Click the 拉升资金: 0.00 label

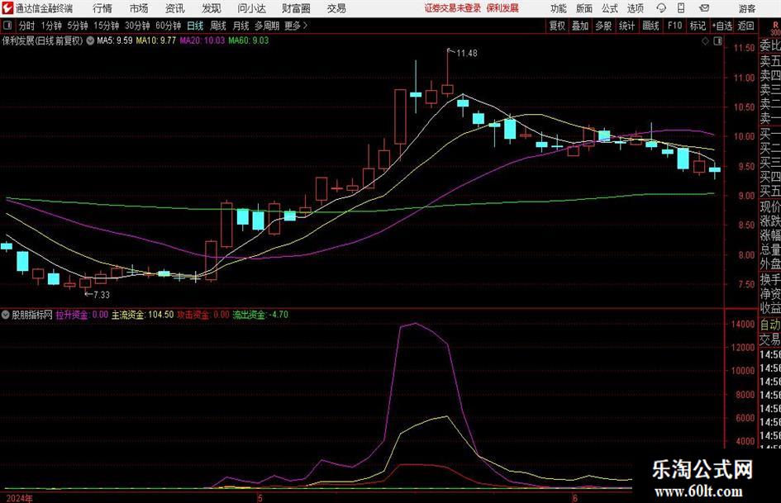click(x=82, y=315)
